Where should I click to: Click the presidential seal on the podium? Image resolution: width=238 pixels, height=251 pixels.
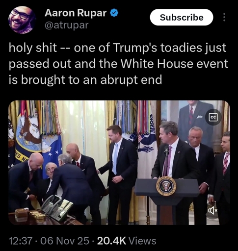point(166,186)
